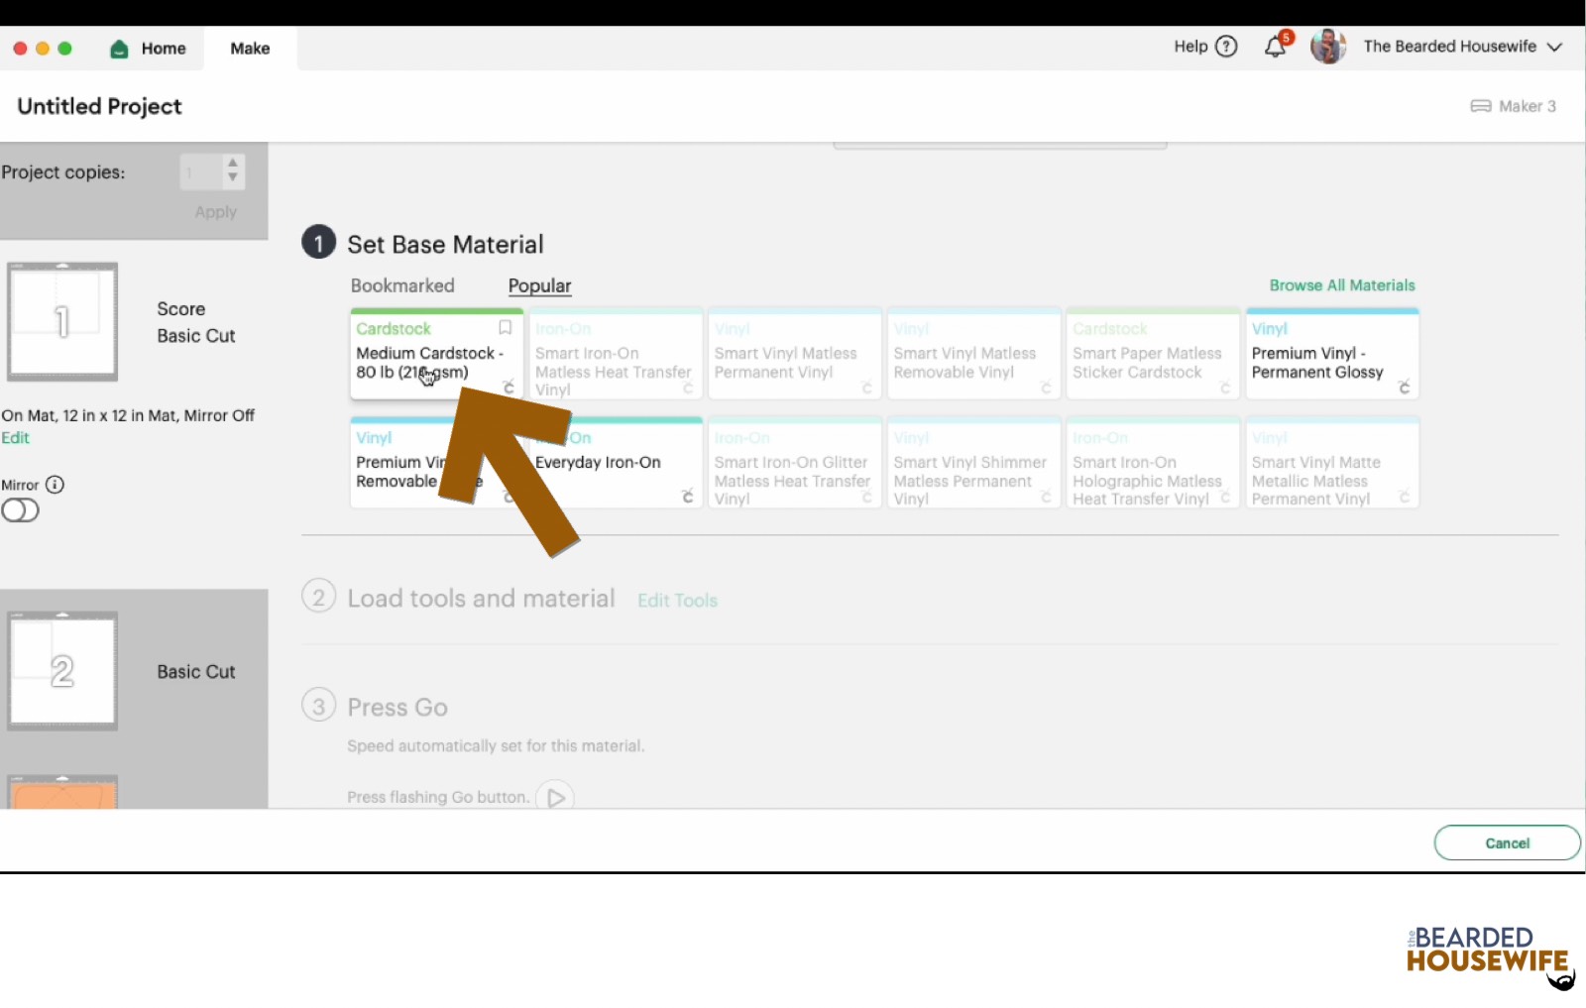Select Smart Paper Matless Sticker Cardstock
Screen dimensions: 1586x1008
click(1153, 354)
